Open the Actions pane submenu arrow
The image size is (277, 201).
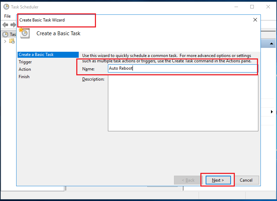pyautogui.click(x=272, y=112)
